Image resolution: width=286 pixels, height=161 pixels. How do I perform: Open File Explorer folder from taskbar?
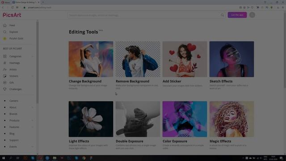click(55, 158)
